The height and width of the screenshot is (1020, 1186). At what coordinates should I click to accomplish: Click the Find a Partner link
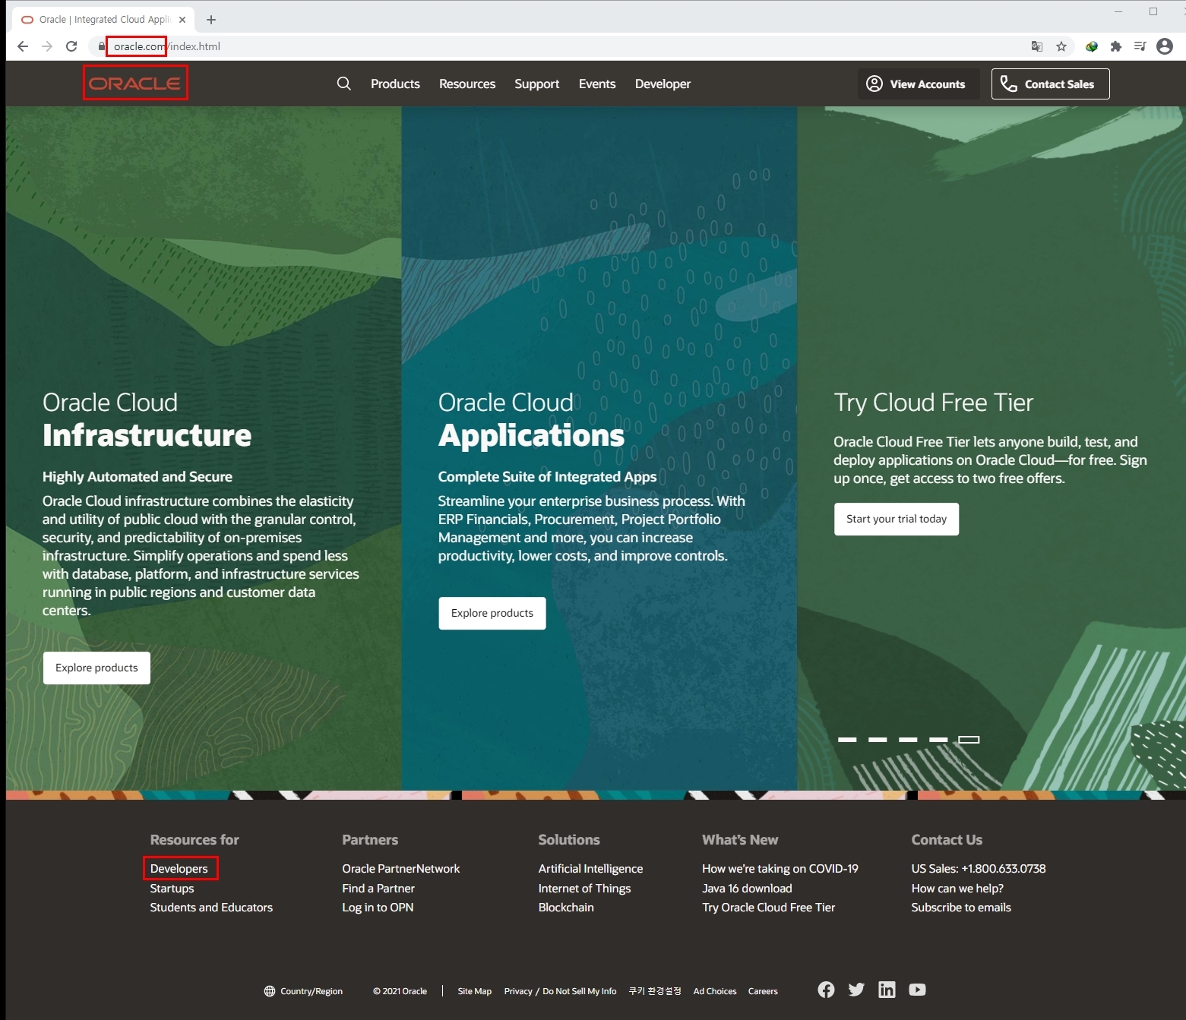378,888
